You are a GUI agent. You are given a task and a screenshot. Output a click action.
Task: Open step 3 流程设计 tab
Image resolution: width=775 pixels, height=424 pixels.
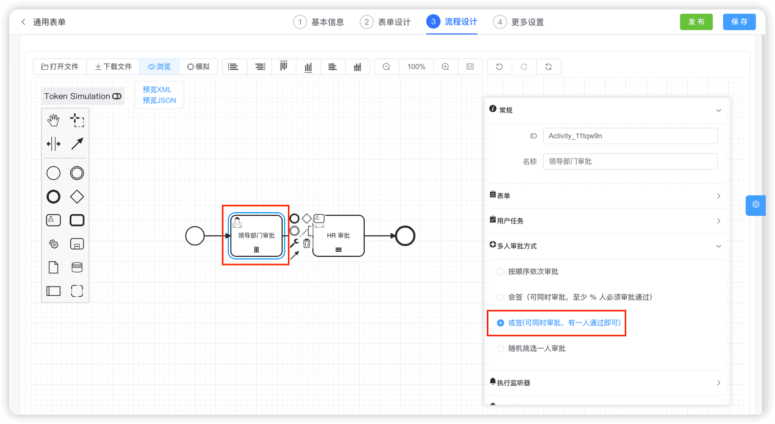click(x=452, y=22)
